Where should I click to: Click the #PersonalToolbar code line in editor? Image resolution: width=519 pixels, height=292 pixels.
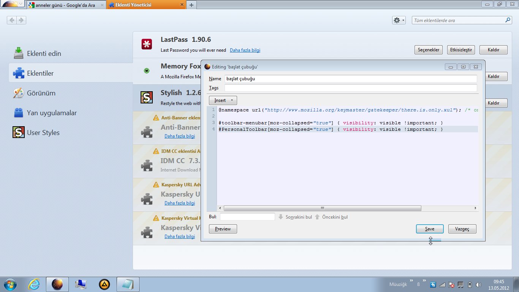[x=331, y=129]
